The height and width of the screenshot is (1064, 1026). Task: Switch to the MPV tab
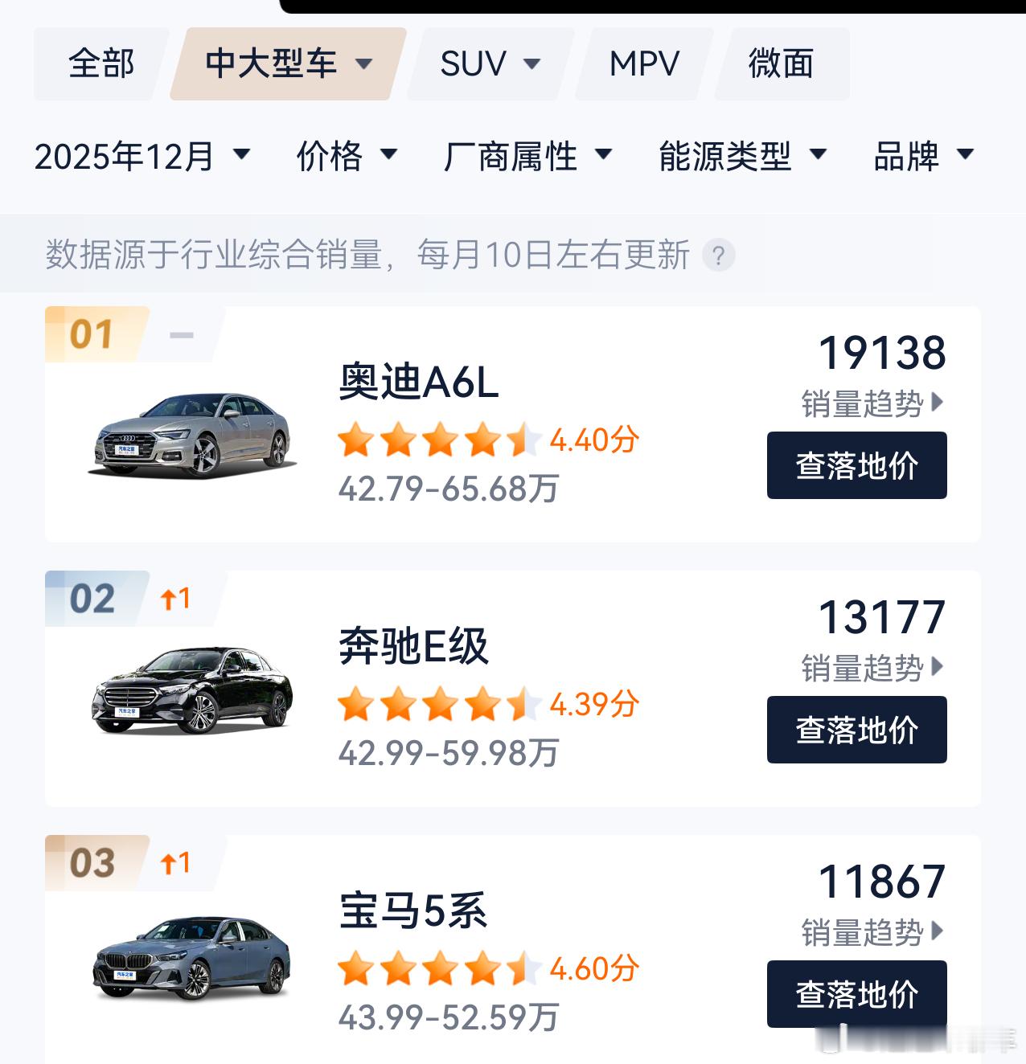(644, 63)
